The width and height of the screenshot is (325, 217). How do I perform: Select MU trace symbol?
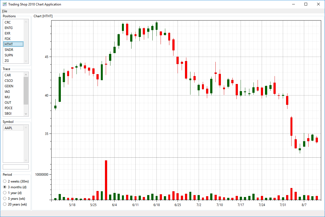click(13, 97)
